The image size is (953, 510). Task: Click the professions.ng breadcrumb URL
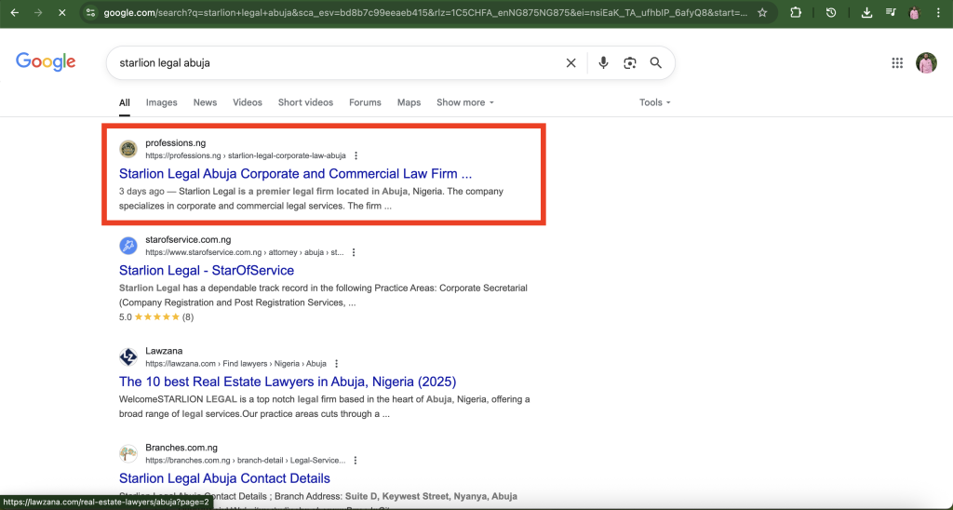tap(246, 155)
